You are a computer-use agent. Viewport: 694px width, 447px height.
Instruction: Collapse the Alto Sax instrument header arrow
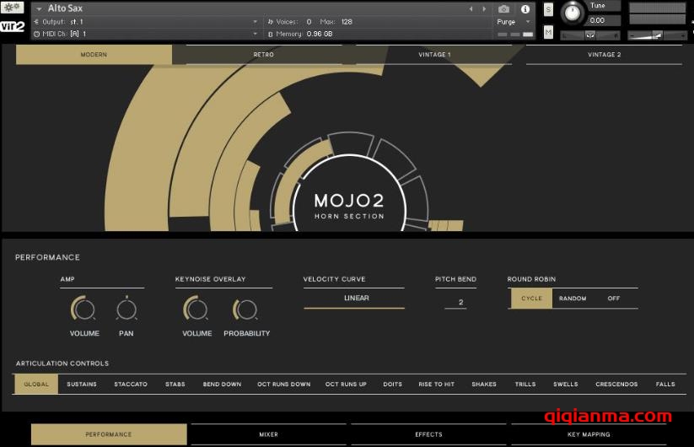pyautogui.click(x=39, y=8)
